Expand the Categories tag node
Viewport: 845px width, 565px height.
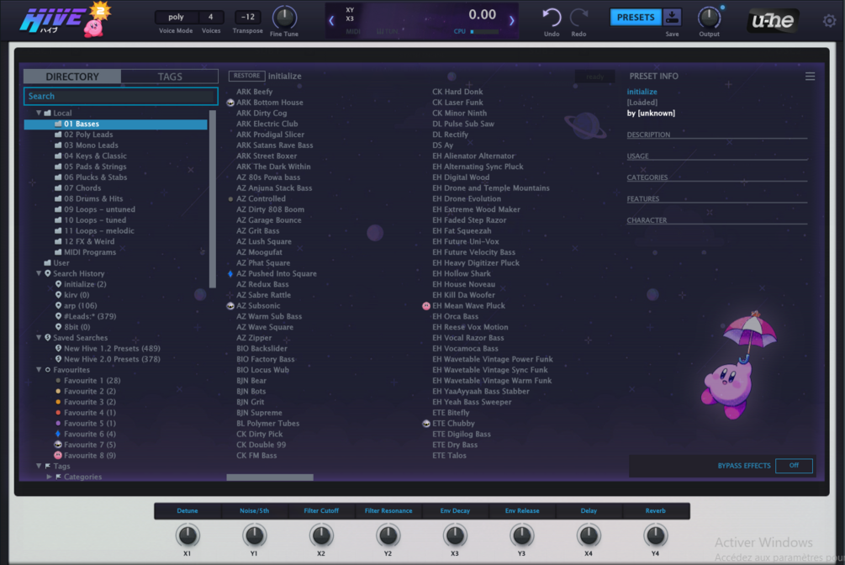pyautogui.click(x=49, y=477)
